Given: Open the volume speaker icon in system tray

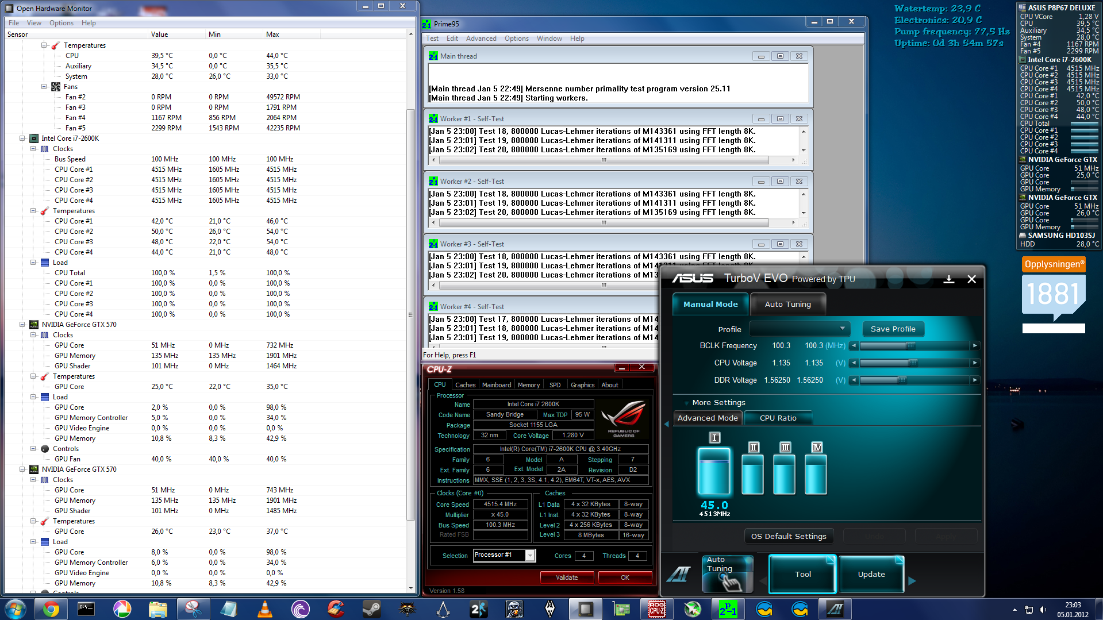Looking at the screenshot, I should coord(1043,610).
